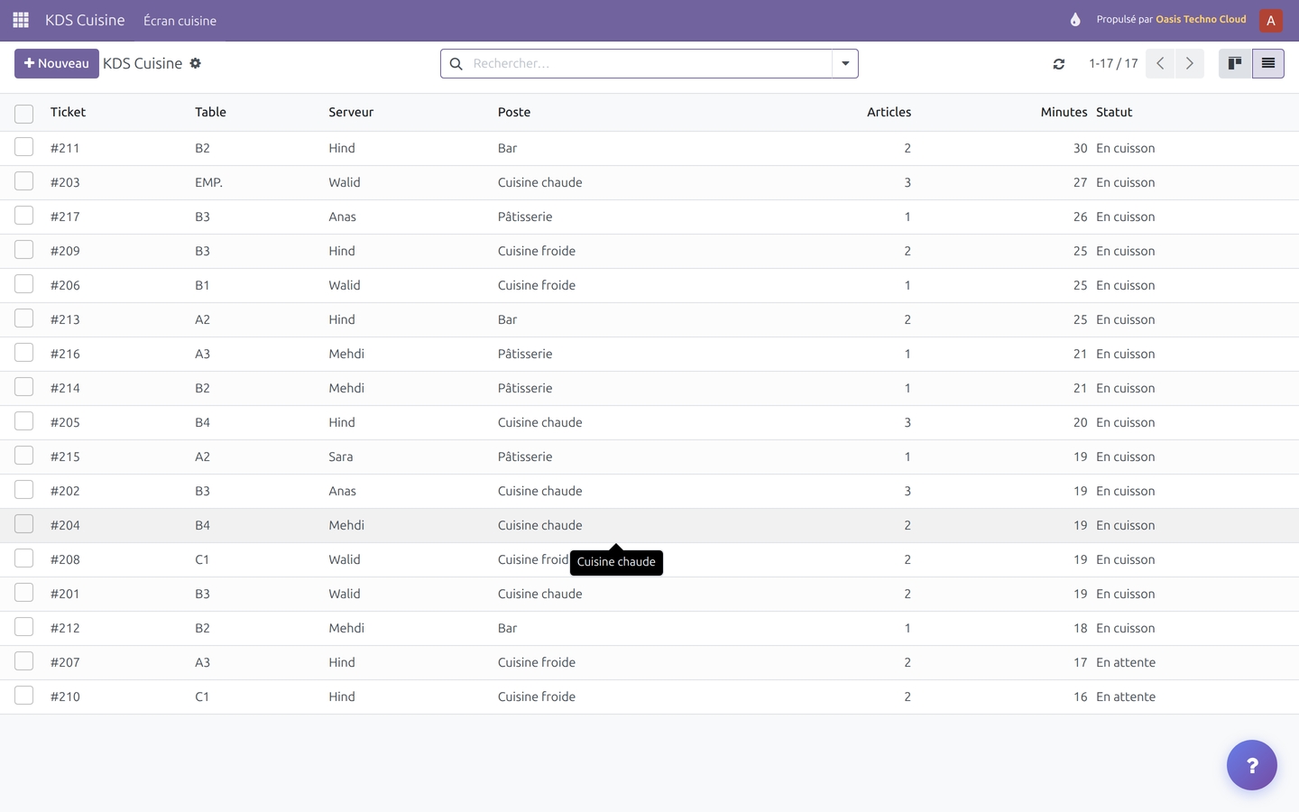Screen dimensions: 1299x812
Task: Sort by the Minutes column header
Action: [x=1064, y=112]
